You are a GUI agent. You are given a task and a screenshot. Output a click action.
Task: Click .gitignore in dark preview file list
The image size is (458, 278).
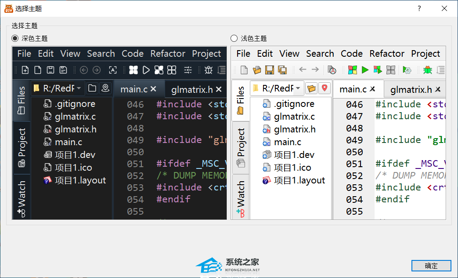(69, 104)
